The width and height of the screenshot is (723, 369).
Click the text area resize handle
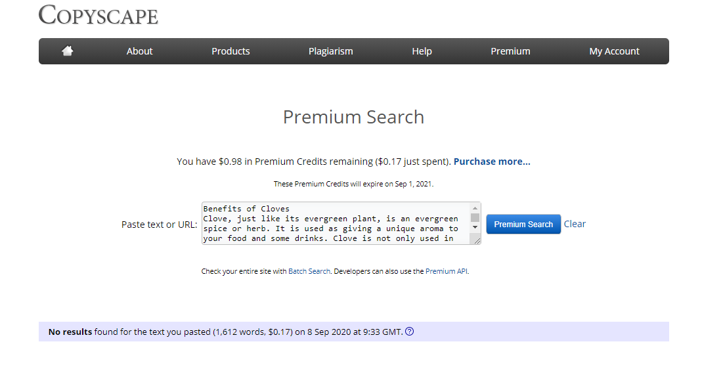[x=477, y=241]
